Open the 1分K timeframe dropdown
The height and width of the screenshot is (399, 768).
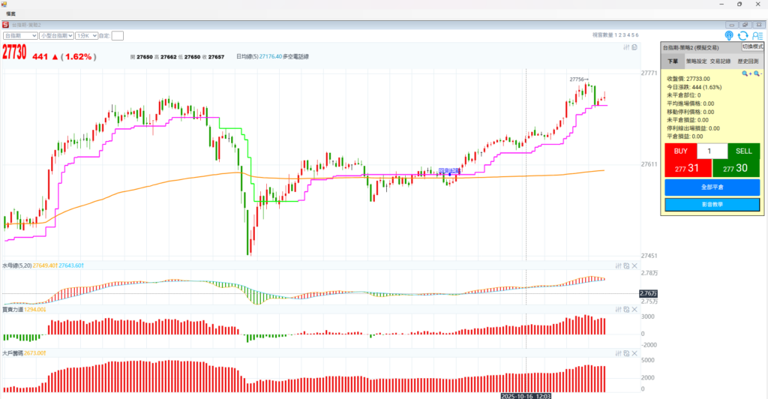pyautogui.click(x=85, y=35)
